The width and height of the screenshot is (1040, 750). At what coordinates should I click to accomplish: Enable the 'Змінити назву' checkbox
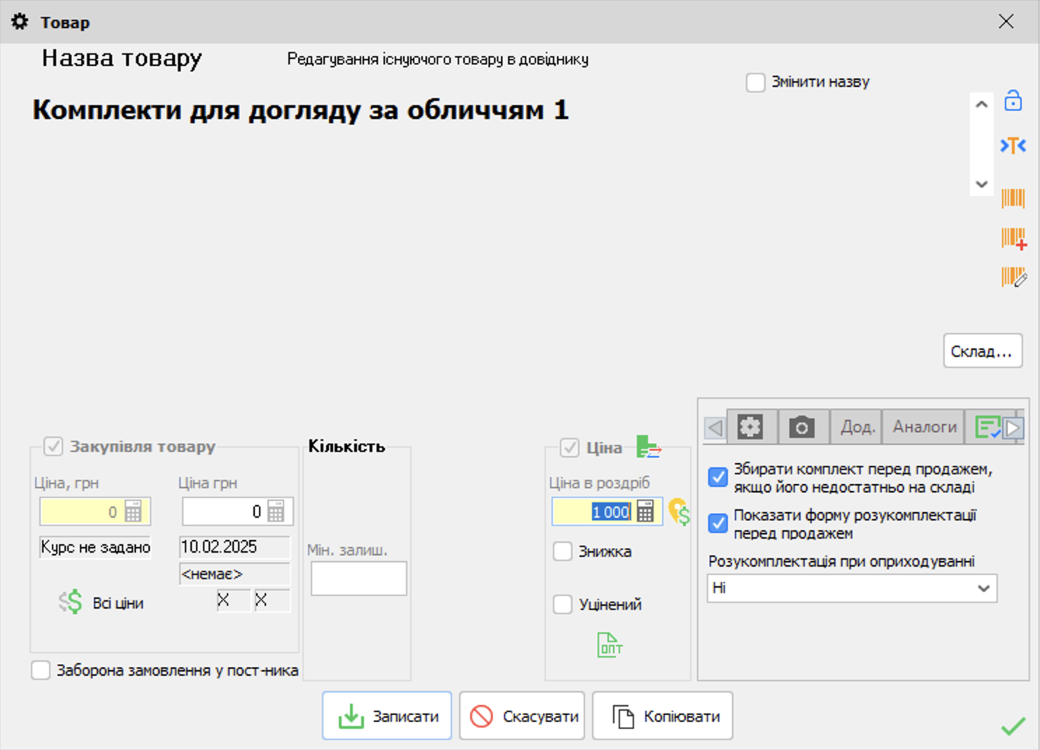click(x=756, y=83)
